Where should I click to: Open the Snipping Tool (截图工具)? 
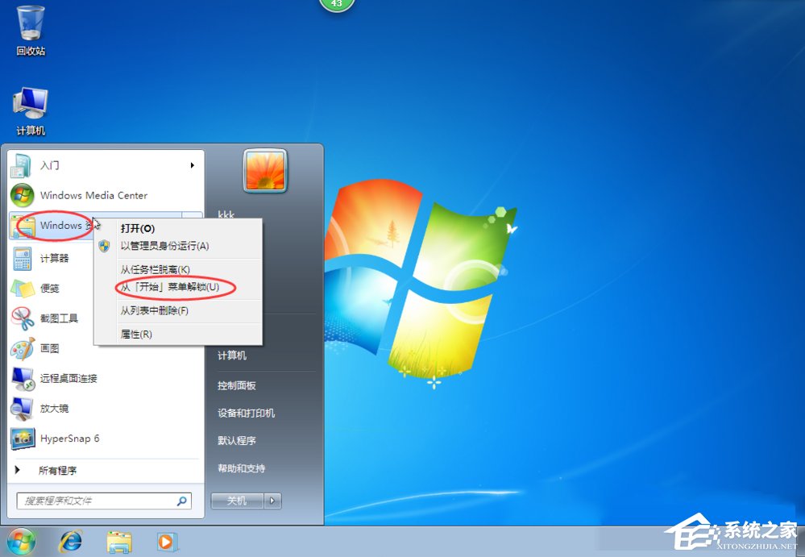coord(60,318)
